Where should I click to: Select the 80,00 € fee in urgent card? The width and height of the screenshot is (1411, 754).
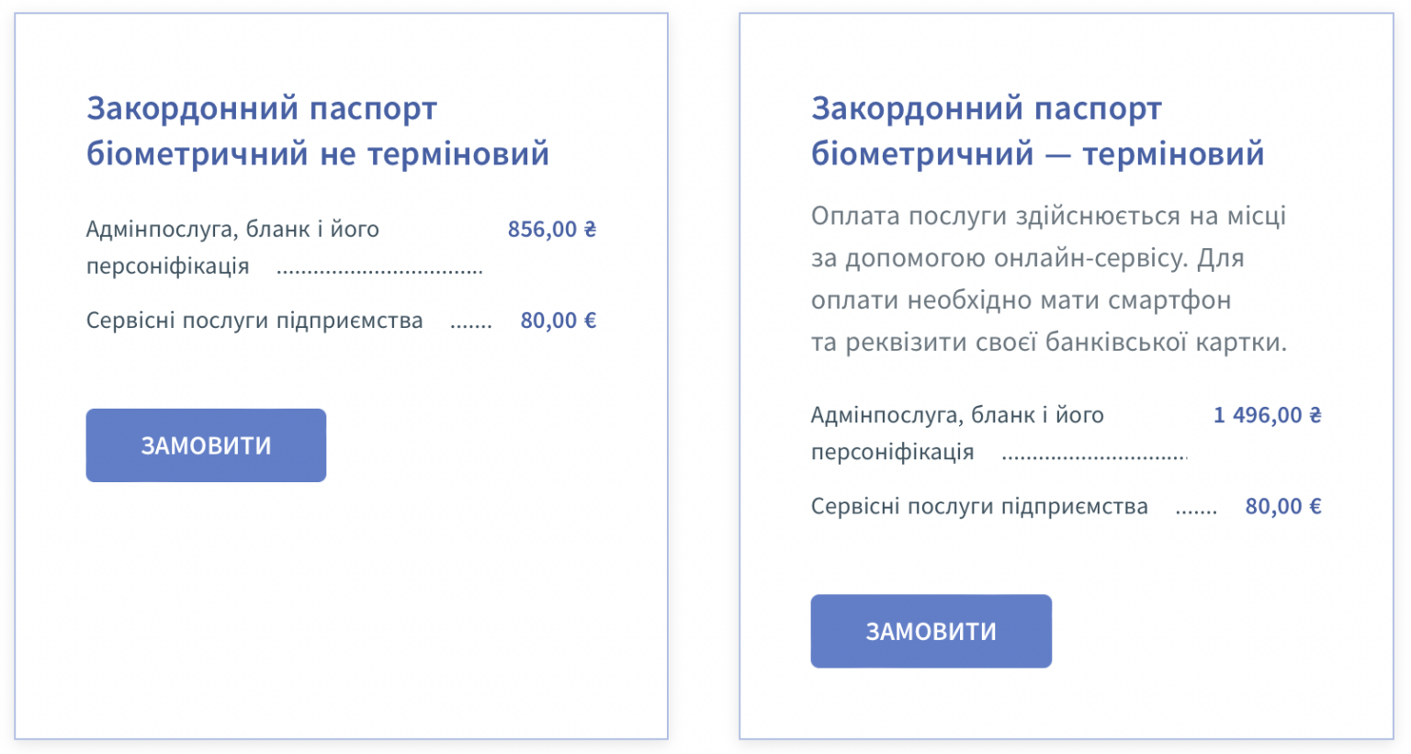[1282, 506]
